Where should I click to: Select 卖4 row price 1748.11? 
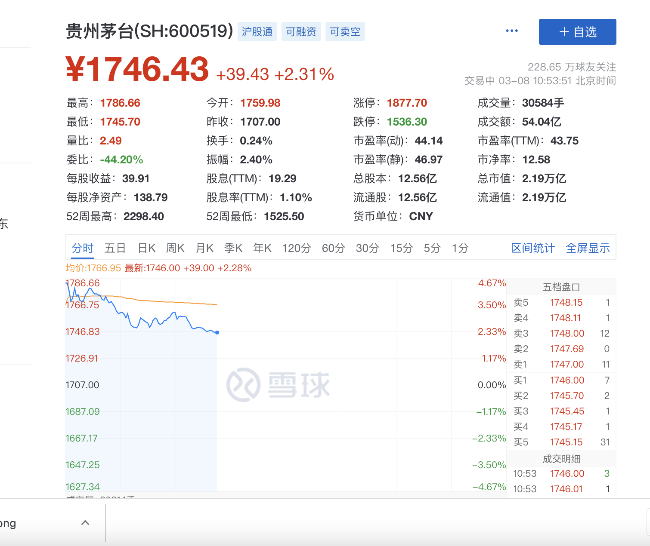tap(561, 318)
